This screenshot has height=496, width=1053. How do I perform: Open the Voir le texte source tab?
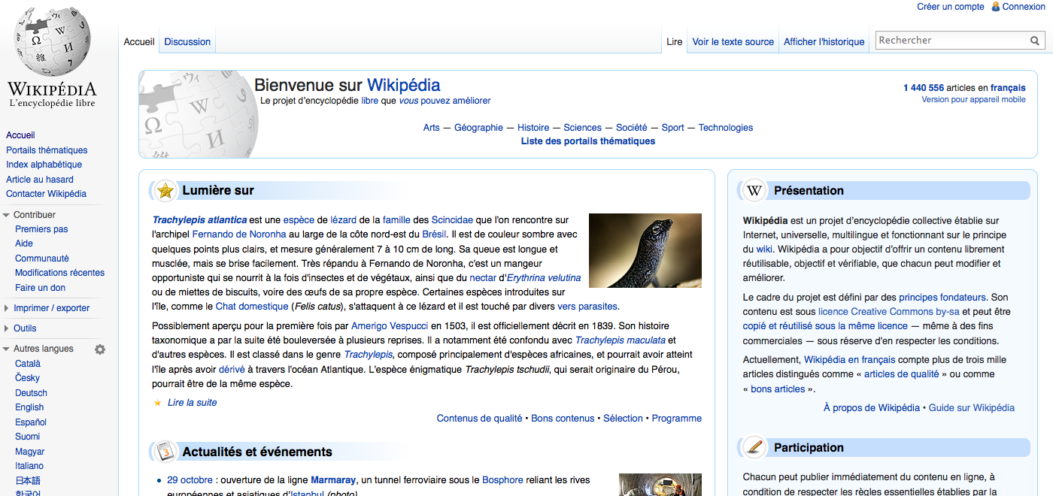click(x=733, y=42)
